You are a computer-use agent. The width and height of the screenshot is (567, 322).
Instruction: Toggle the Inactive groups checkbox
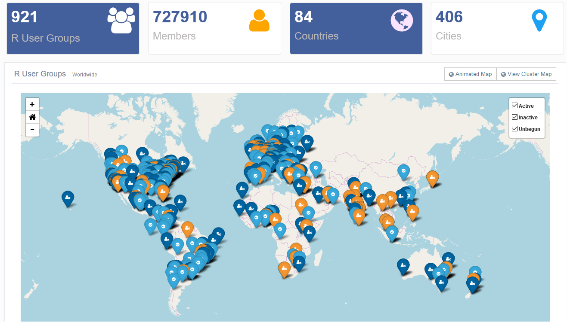click(x=514, y=117)
